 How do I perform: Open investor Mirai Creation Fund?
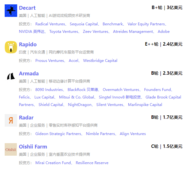point(53,163)
